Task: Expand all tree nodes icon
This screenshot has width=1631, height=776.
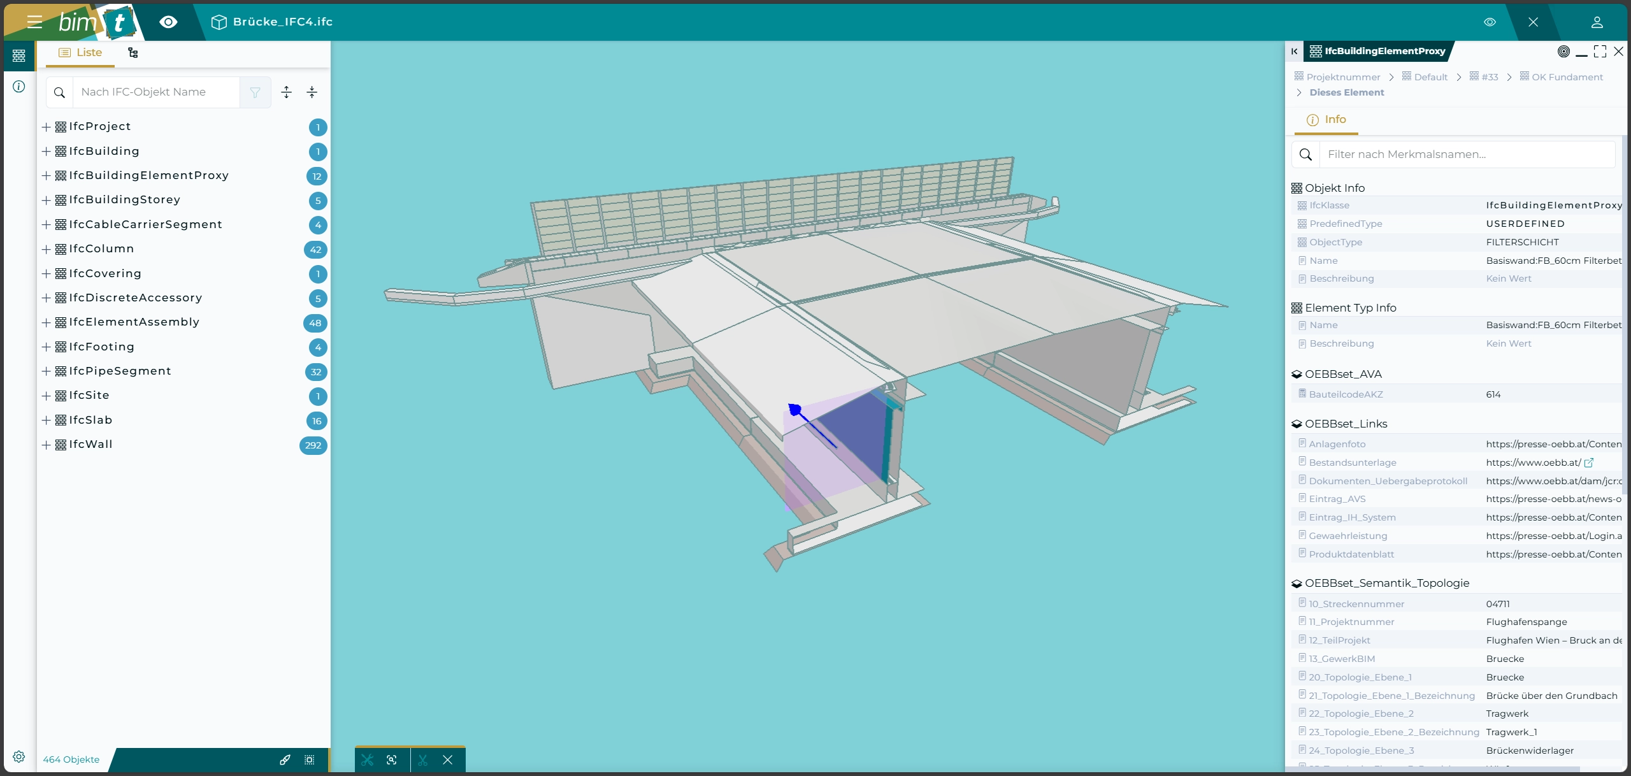Action: 287,92
